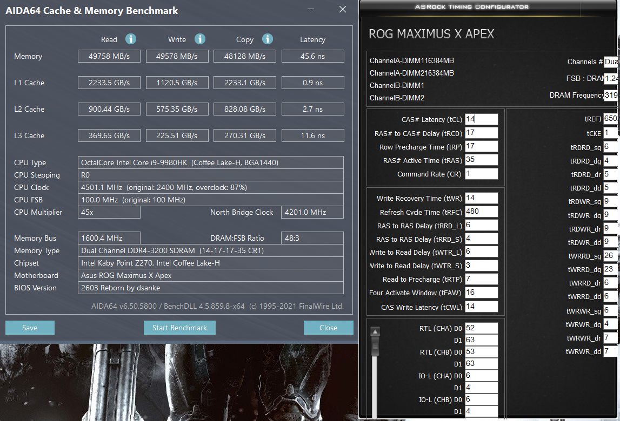Click the tRDRD_dg value field
The image size is (620, 421).
click(610, 161)
